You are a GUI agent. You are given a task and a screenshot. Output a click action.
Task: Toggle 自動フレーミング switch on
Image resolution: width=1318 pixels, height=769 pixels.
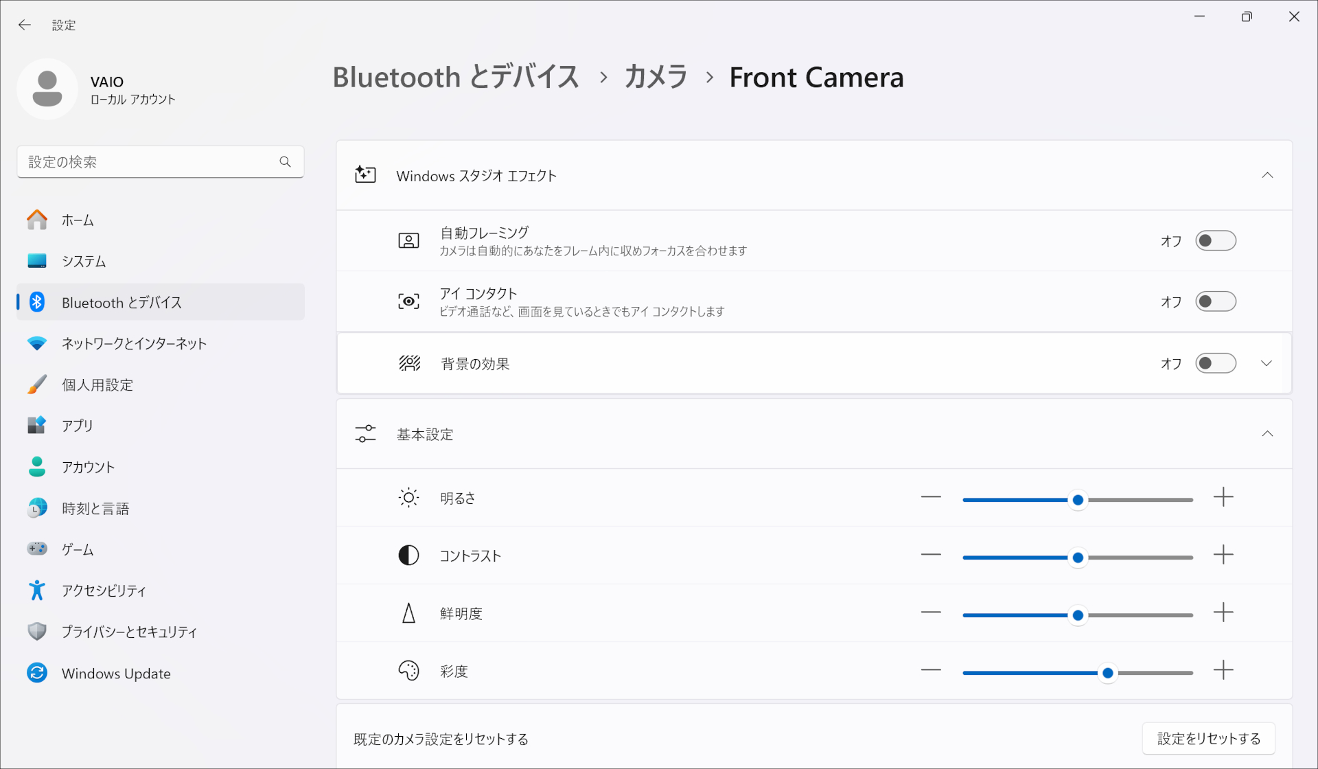(1215, 241)
